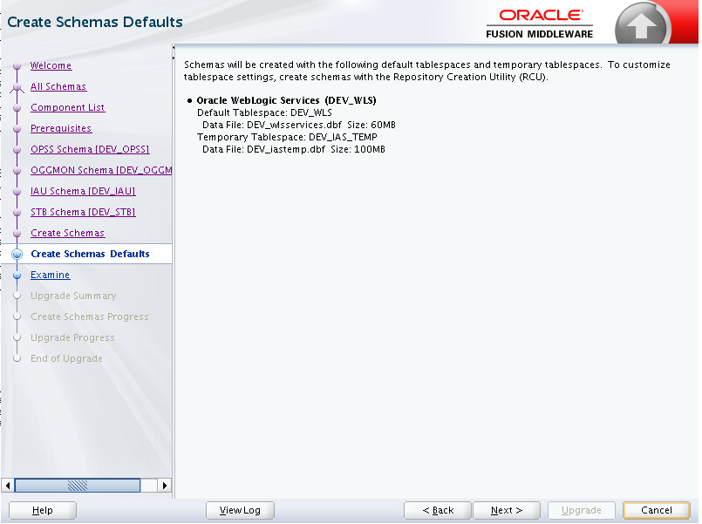This screenshot has width=702, height=524.
Task: Click 'Oracle WebLogic Services (DEV_WLS)' heading
Action: [x=286, y=100]
